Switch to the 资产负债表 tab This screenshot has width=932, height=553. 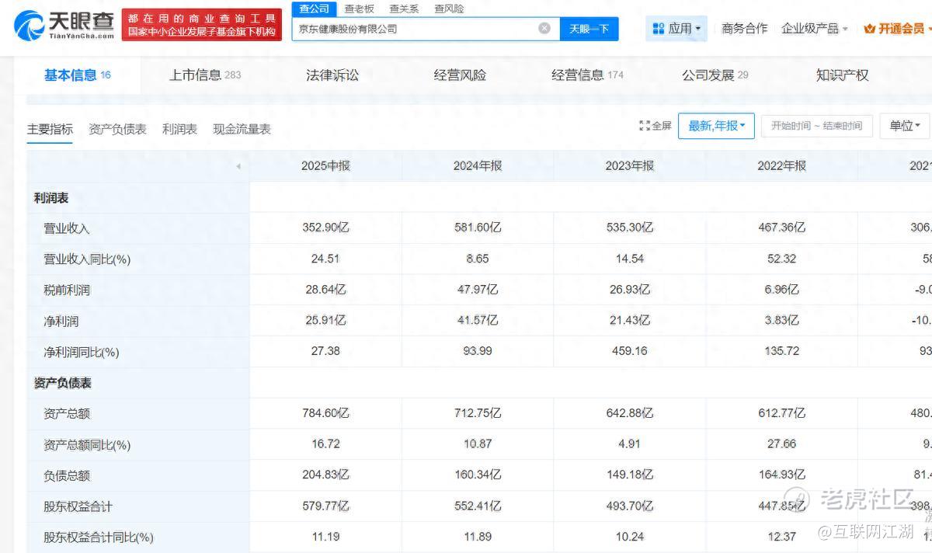tap(117, 129)
